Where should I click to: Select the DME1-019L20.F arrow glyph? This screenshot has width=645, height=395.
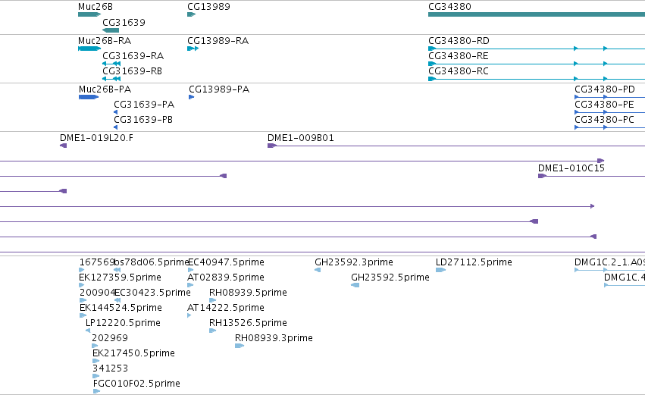pos(64,146)
